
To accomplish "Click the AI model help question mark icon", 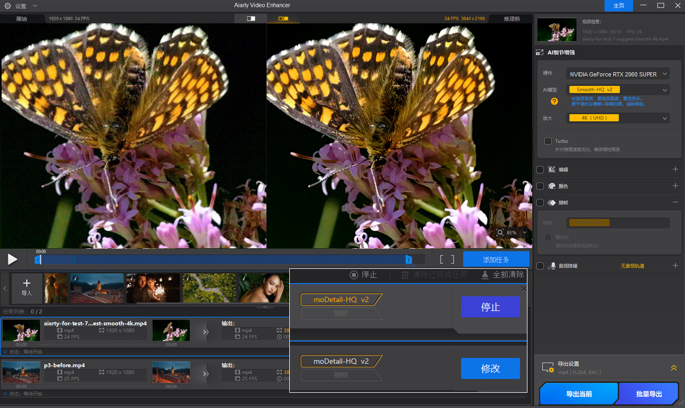I will point(554,101).
